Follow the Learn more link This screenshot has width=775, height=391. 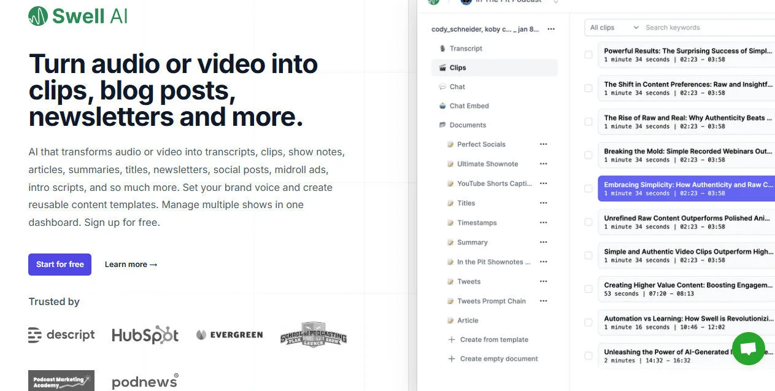[131, 265]
